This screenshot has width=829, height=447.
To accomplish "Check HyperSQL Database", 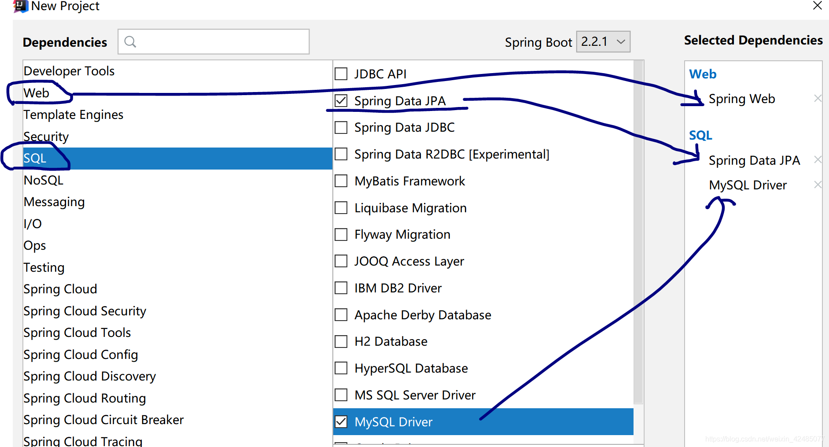I will (x=341, y=368).
